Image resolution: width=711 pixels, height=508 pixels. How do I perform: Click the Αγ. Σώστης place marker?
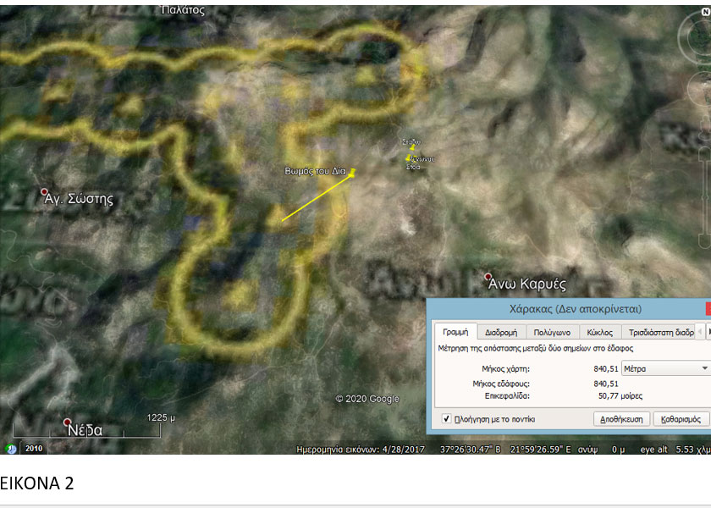pyautogui.click(x=46, y=192)
